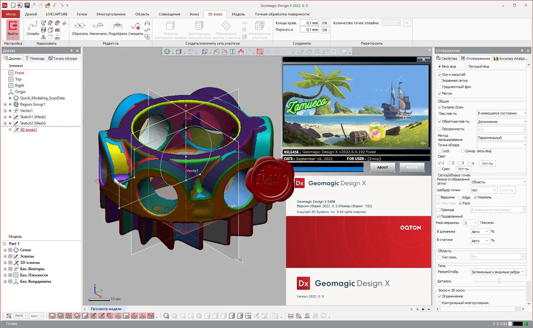Viewport: 533px width, 328px height.
Task: Expand the Region Group1 tree node
Action: pyautogui.click(x=5, y=104)
